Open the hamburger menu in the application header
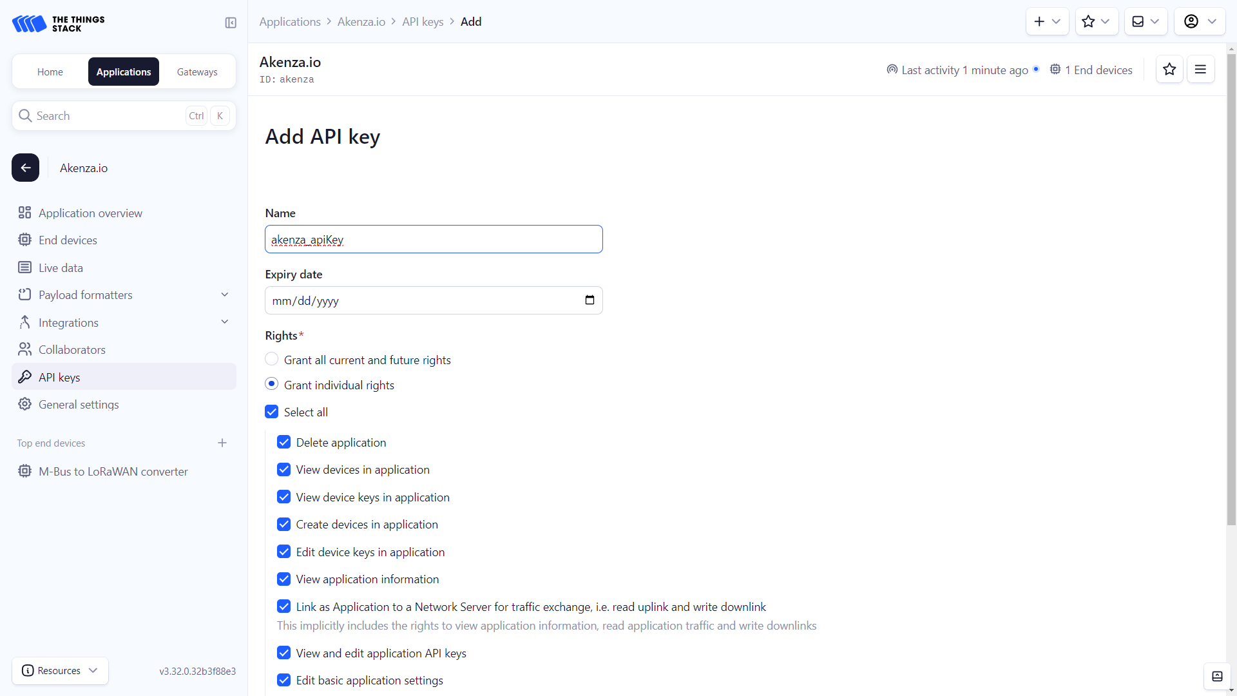Image resolution: width=1237 pixels, height=696 pixels. tap(1200, 70)
